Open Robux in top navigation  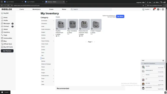coord(64,9)
